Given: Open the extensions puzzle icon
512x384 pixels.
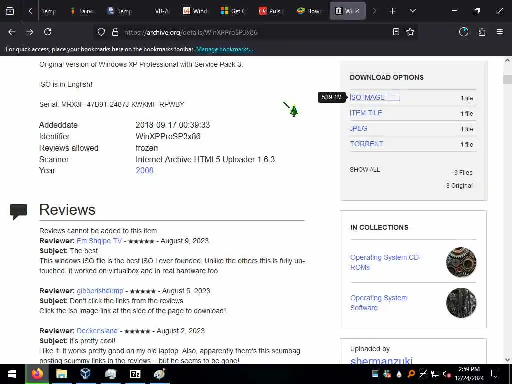Looking at the screenshot, I should [x=482, y=32].
